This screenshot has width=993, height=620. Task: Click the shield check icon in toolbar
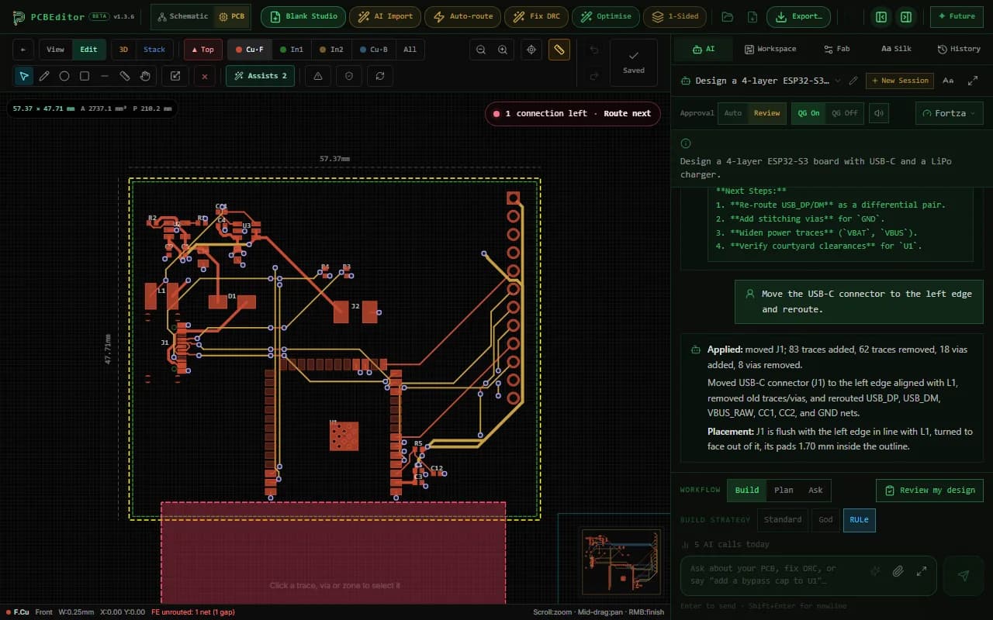click(x=349, y=76)
